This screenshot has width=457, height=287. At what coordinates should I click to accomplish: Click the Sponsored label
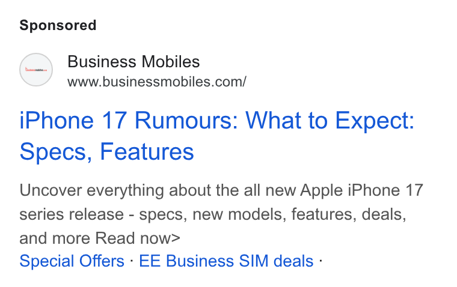coord(58,25)
